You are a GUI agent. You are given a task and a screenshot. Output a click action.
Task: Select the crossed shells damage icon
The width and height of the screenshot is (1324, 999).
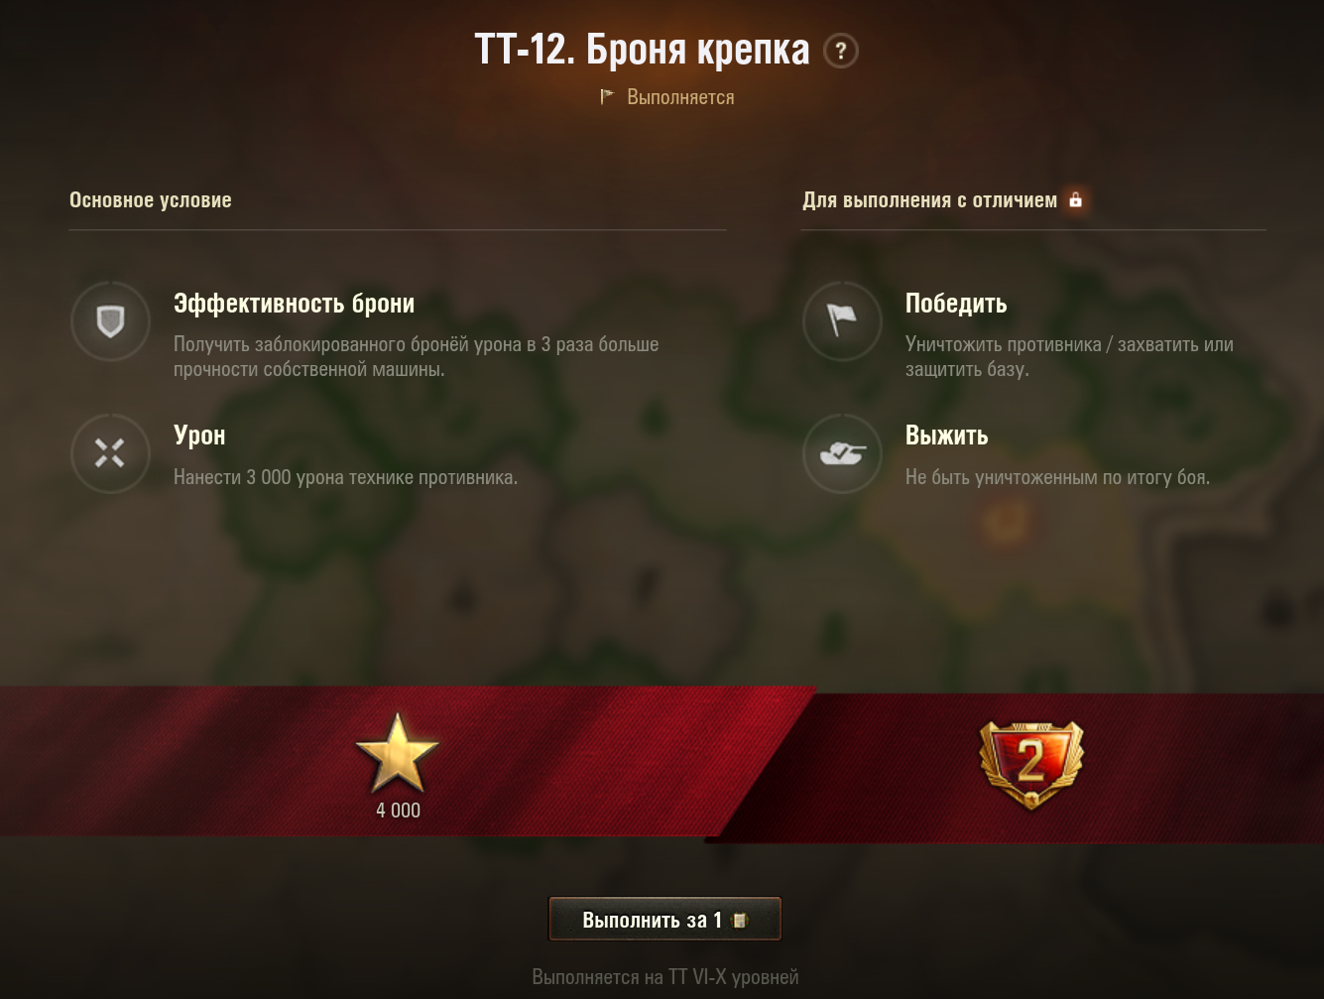pos(110,452)
